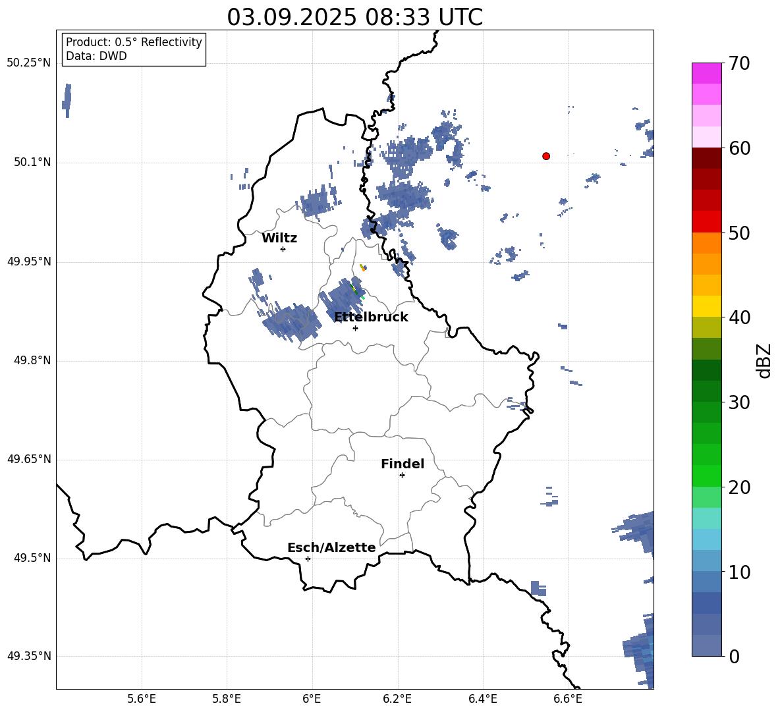
Task: Click the 0 value on the colorbar
Action: pyautogui.click(x=734, y=656)
